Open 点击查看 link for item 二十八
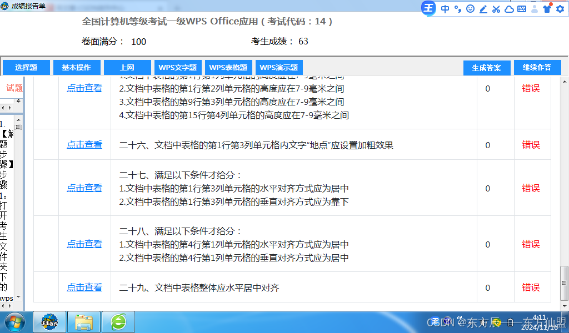Image resolution: width=569 pixels, height=333 pixels. (x=84, y=244)
